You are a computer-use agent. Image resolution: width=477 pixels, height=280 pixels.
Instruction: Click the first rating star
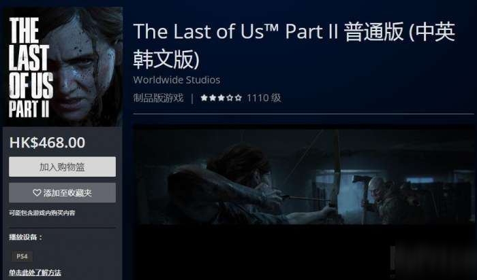coord(204,98)
